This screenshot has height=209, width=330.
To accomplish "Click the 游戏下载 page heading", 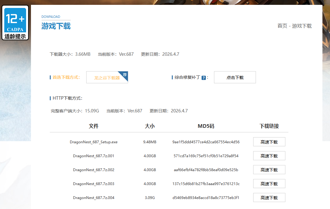I will point(56,26).
